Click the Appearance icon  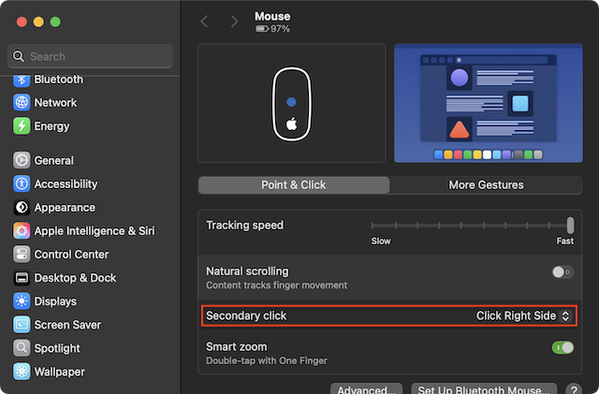pyautogui.click(x=22, y=208)
